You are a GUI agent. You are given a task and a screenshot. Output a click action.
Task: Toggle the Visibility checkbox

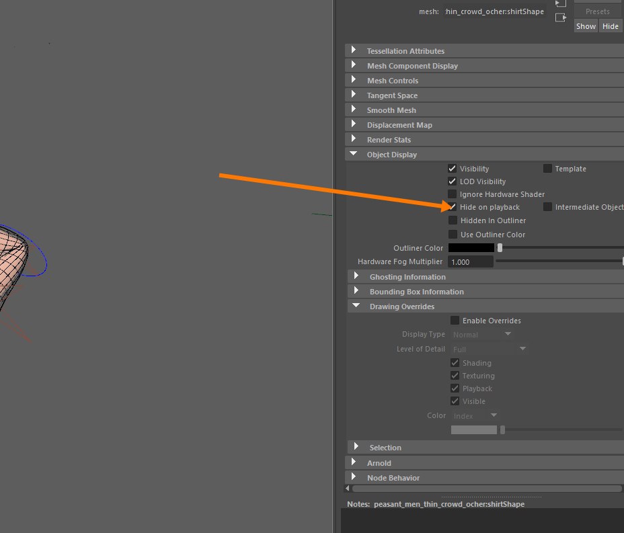tap(452, 168)
